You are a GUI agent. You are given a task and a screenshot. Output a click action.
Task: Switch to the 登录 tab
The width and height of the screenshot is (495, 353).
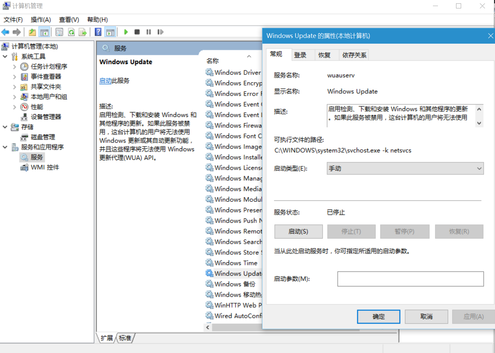pyautogui.click(x=300, y=55)
